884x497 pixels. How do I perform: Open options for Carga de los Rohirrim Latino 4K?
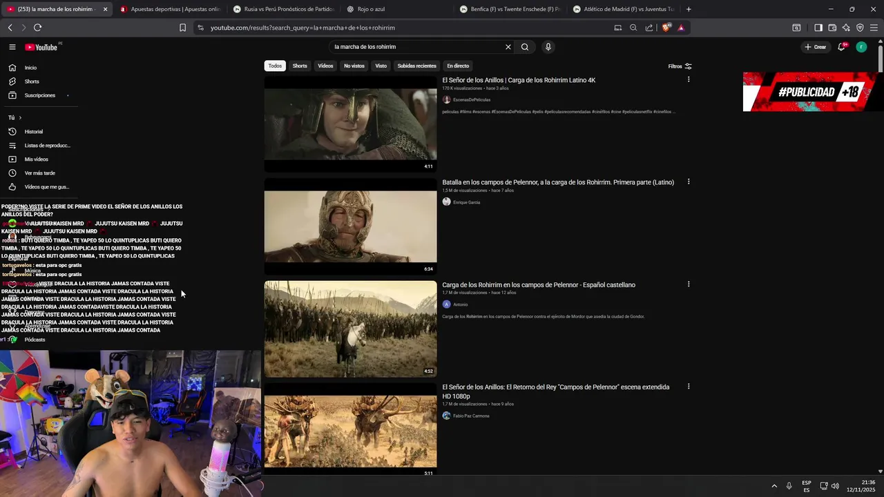point(689,79)
